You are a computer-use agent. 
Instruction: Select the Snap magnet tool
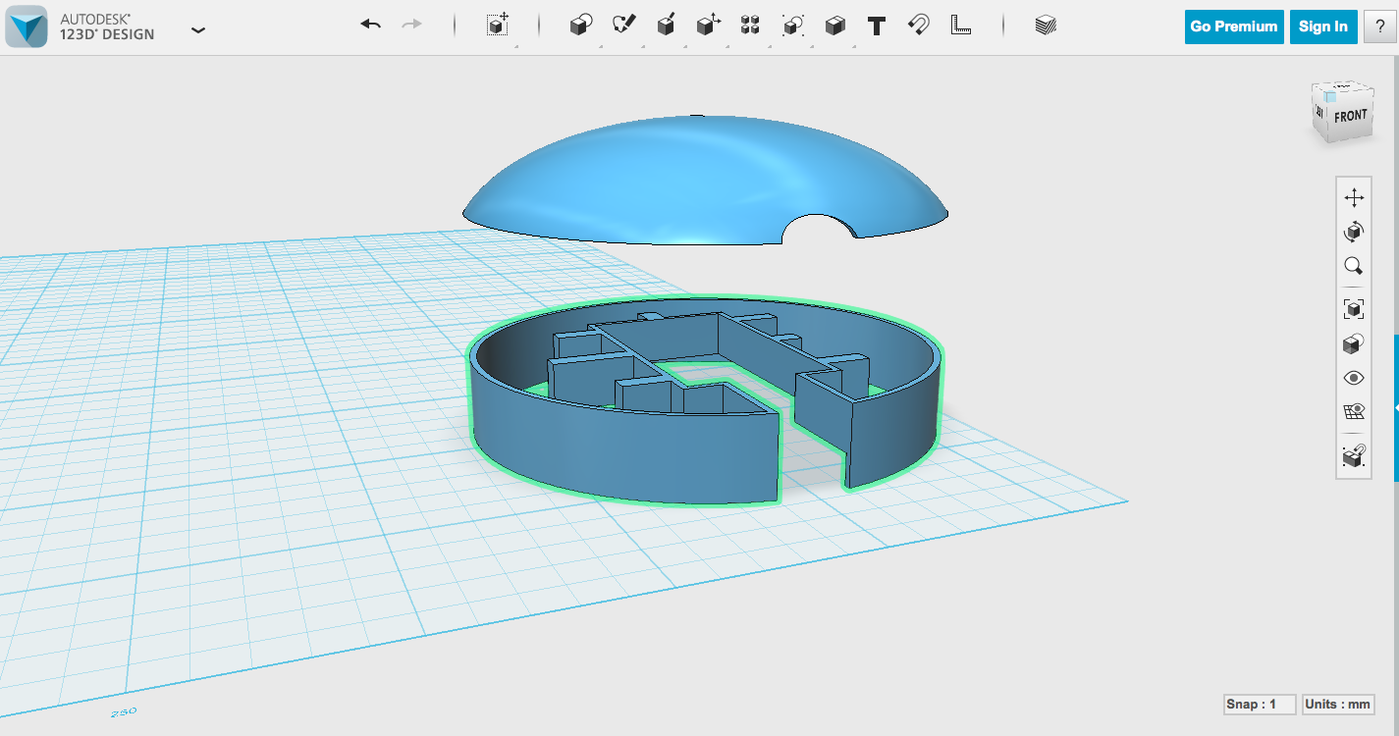(x=917, y=26)
